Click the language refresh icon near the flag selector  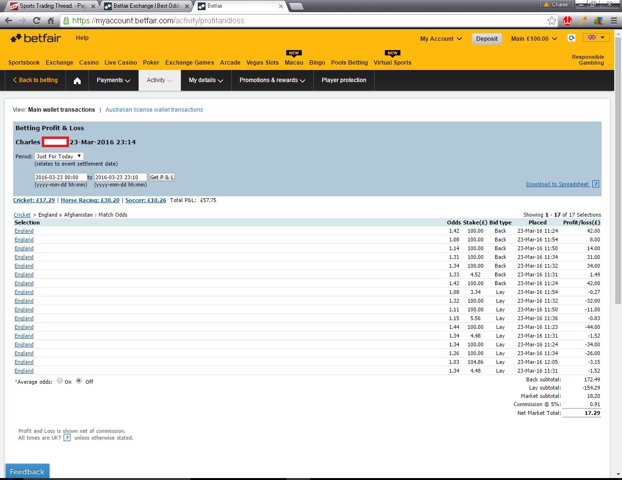click(x=571, y=37)
